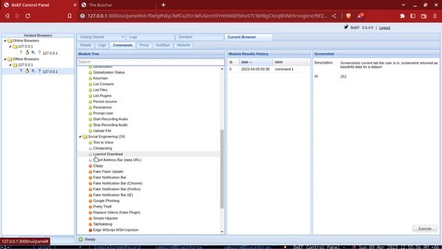Select the Fake Notification Bar (Chrome) module
Viewport: 442px width, 249px height.
point(117,183)
